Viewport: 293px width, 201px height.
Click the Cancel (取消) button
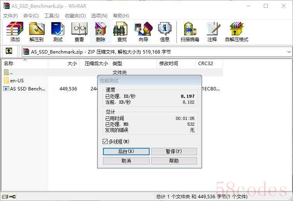pos(126,161)
